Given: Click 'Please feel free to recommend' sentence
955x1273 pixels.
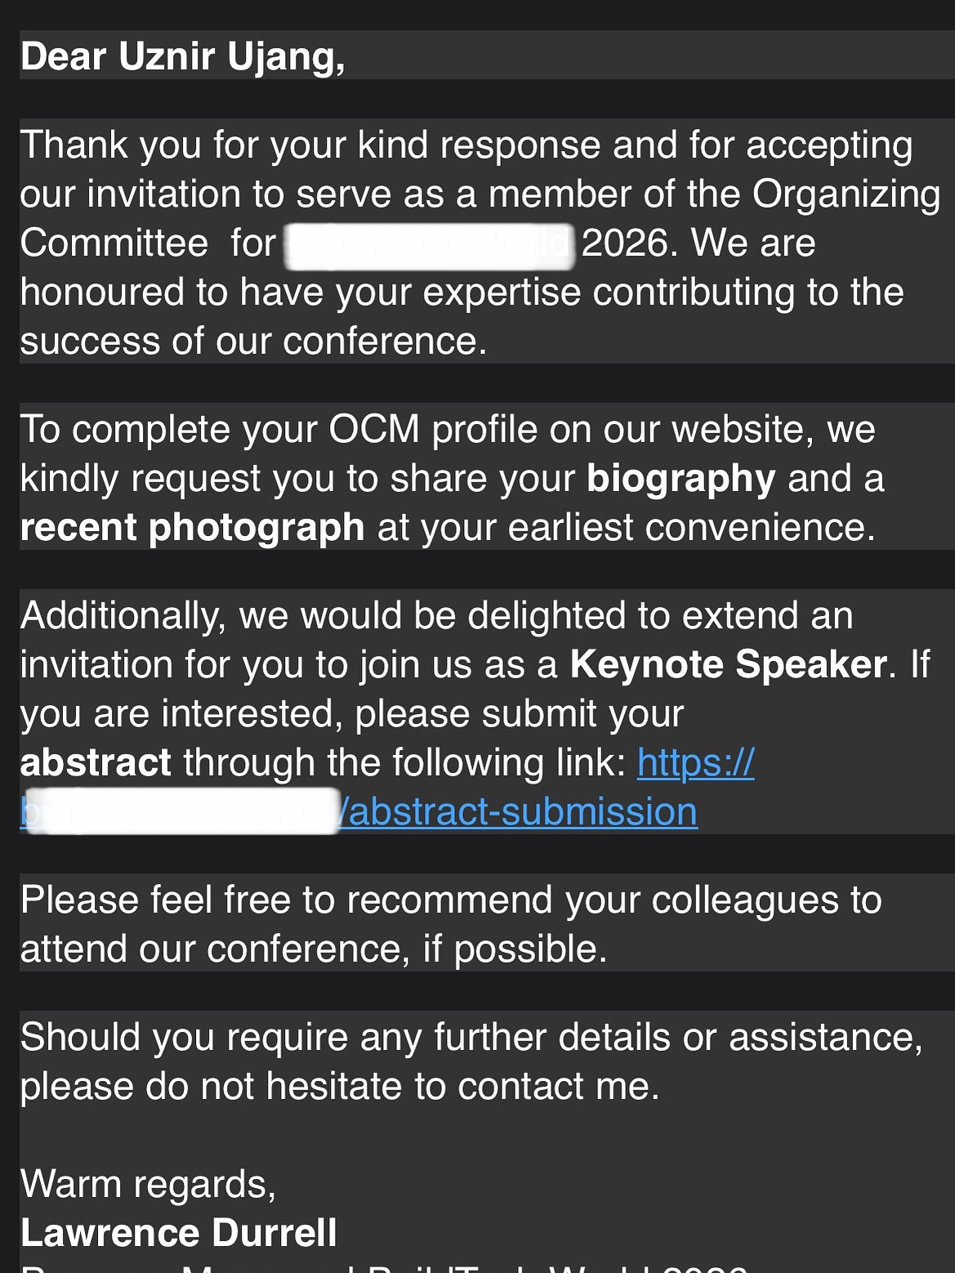Looking at the screenshot, I should pyautogui.click(x=451, y=900).
